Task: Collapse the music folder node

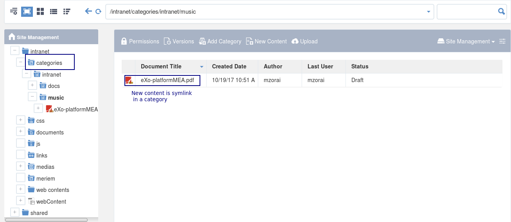Action: pos(33,97)
